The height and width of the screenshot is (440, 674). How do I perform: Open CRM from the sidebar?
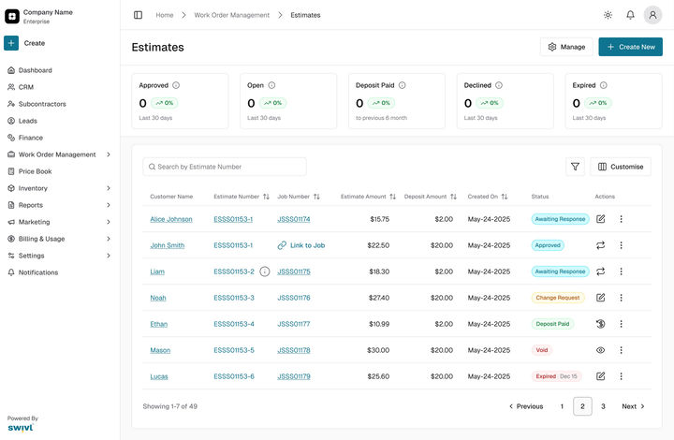pos(21,87)
